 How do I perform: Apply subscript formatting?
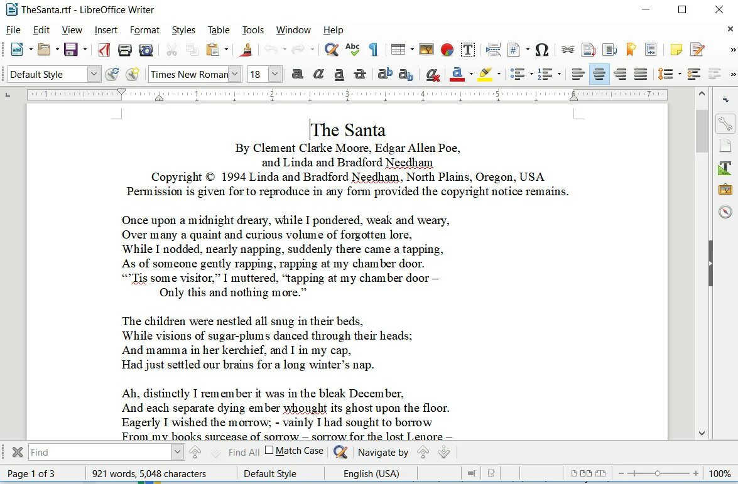tap(406, 74)
